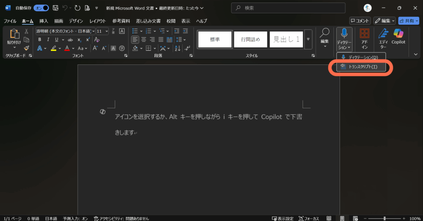Click the distributed alignment icon
This screenshot has width=423, height=221.
click(x=169, y=40)
